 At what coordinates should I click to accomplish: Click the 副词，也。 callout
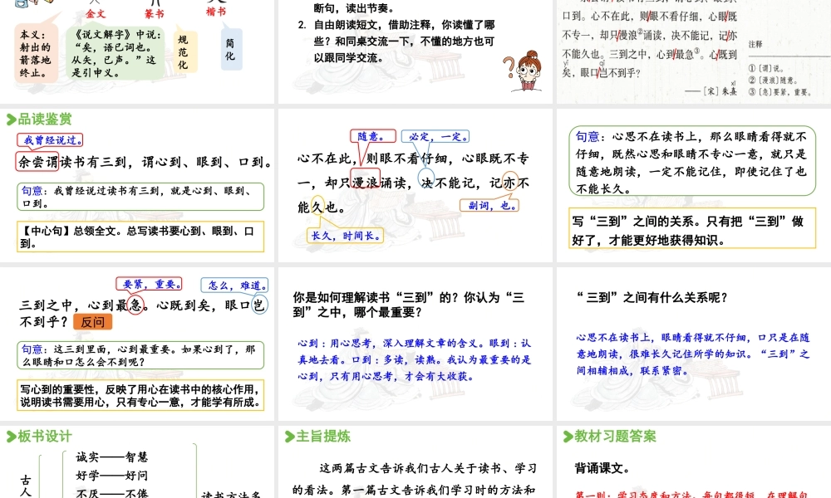pos(489,205)
